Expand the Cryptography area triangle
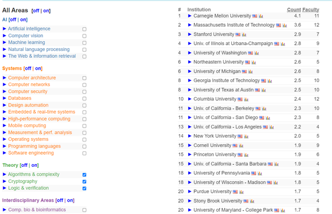This screenshot has height=214, width=332. (4, 181)
